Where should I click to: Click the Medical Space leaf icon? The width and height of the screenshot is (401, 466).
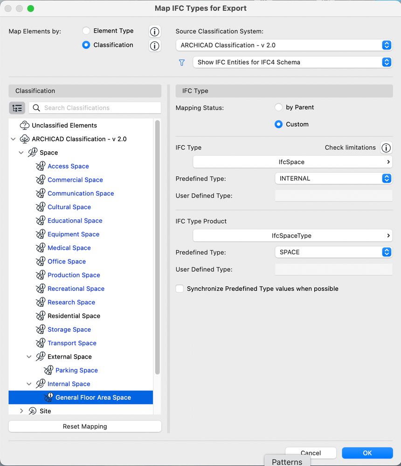pyautogui.click(x=41, y=248)
